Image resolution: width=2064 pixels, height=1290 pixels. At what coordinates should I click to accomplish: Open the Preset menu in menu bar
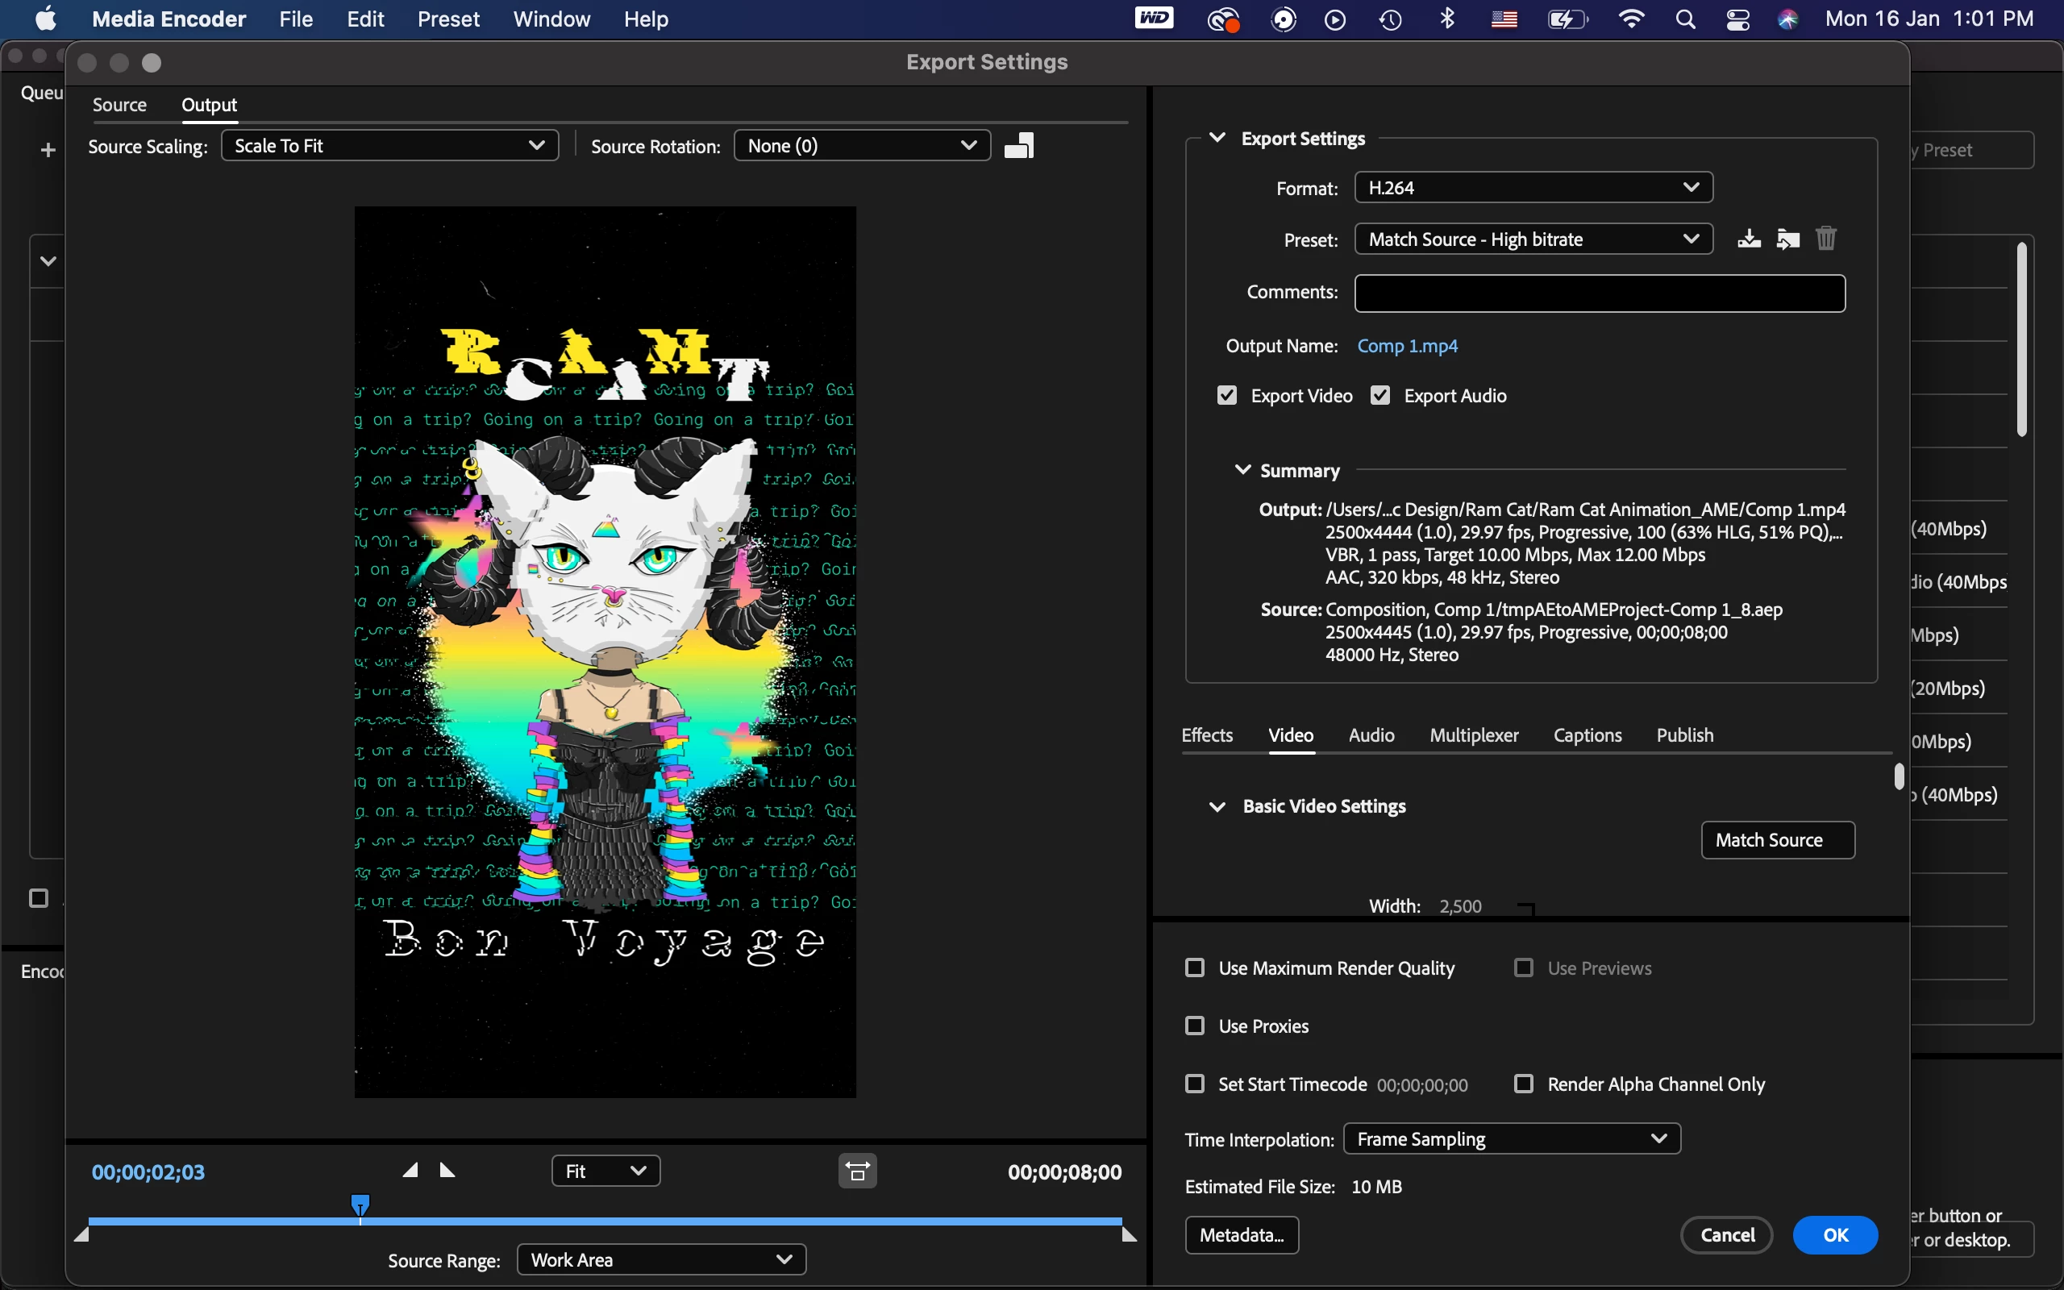[x=447, y=19]
